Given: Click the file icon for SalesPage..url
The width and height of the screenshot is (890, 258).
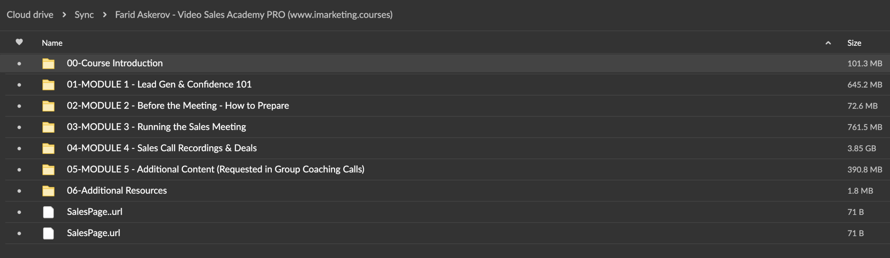Looking at the screenshot, I should [48, 212].
